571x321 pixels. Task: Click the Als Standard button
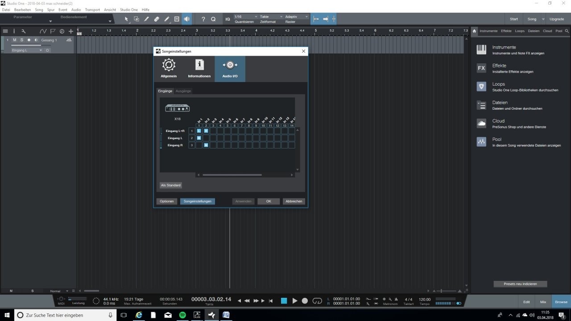tap(171, 185)
